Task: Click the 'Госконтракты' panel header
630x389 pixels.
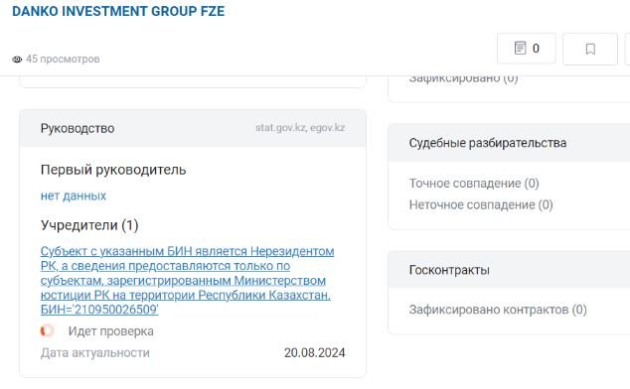Action: pos(509,270)
